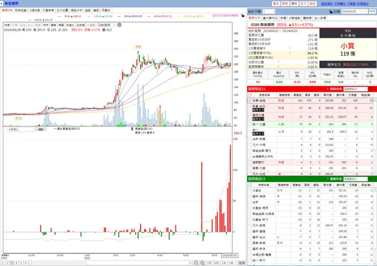377x266 pixels.
Task: Toggle the 本益比 indicator button
Action: [70, 25]
